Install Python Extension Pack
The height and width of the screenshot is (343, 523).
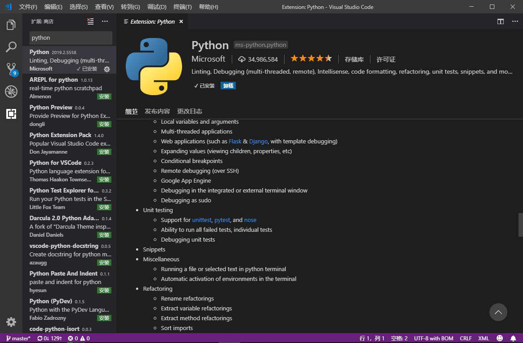104,152
